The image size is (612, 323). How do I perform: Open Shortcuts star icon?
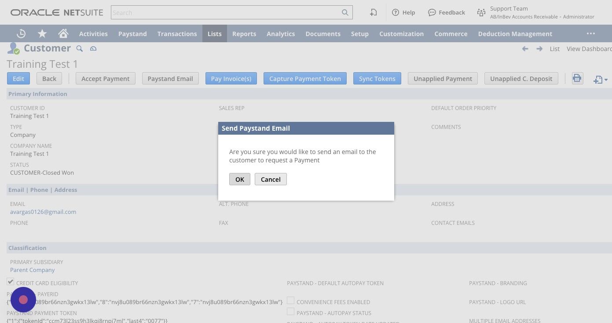coord(42,33)
